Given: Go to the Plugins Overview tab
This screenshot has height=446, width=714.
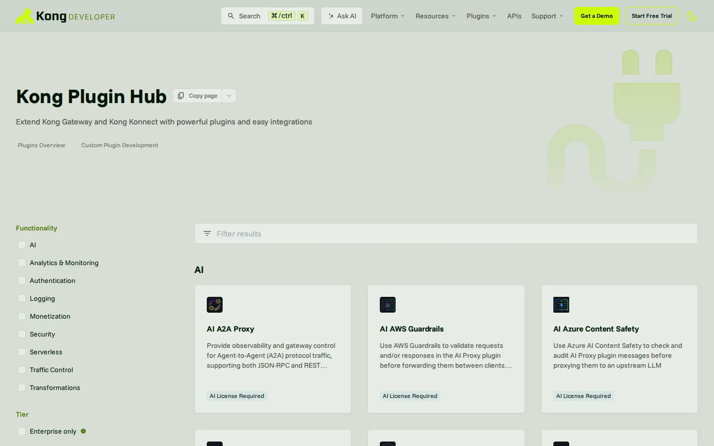Looking at the screenshot, I should click(x=42, y=145).
